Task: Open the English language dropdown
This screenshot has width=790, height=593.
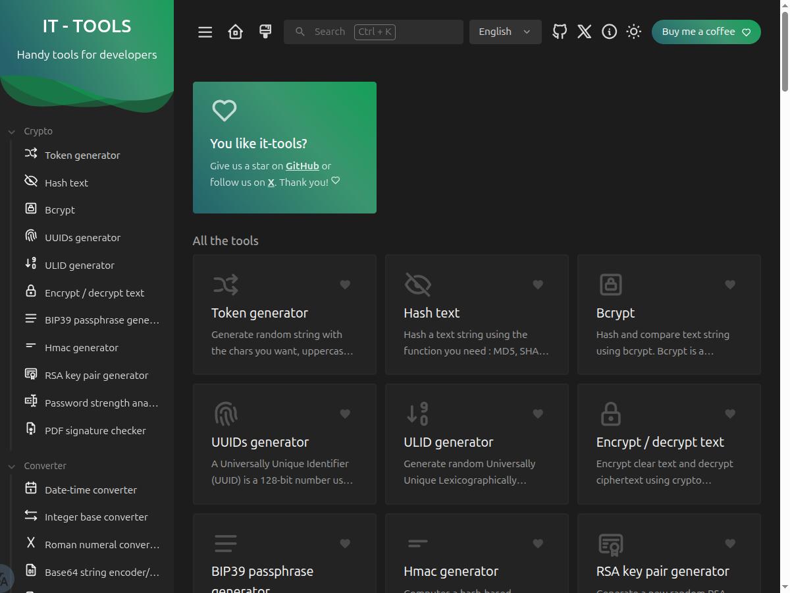Action: (x=505, y=31)
